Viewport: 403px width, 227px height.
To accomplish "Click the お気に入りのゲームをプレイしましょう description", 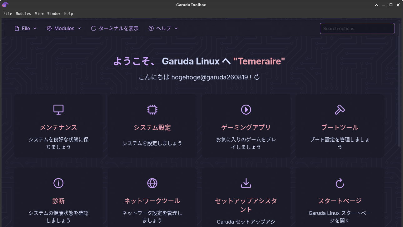I will pyautogui.click(x=246, y=143).
